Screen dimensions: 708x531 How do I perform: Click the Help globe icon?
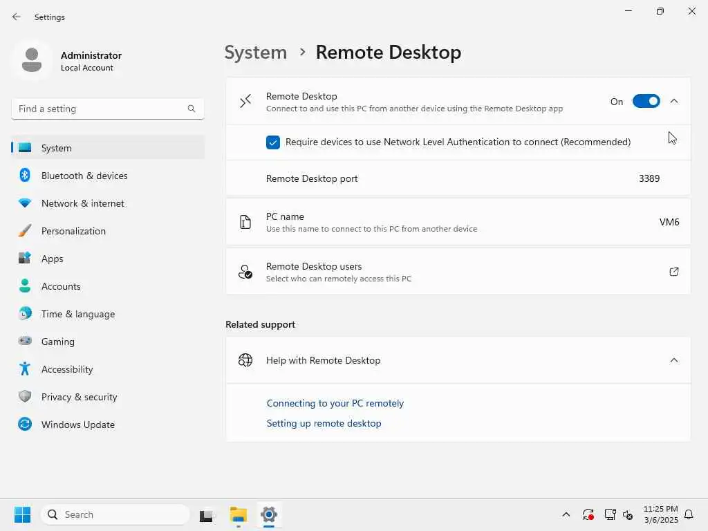tap(245, 360)
